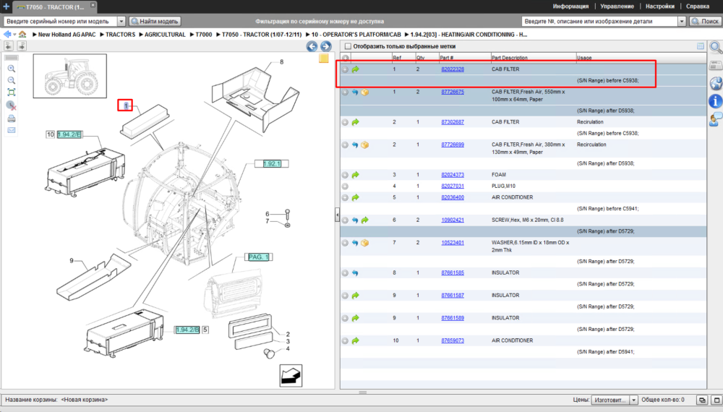Expand the navigation panel to the right
The width and height of the screenshot is (723, 412).
tap(22, 46)
